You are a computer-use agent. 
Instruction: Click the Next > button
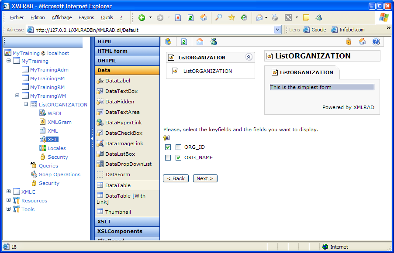click(205, 178)
